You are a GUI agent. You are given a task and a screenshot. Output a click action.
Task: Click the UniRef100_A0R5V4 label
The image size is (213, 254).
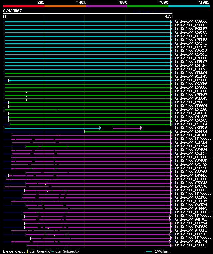pos(191,223)
